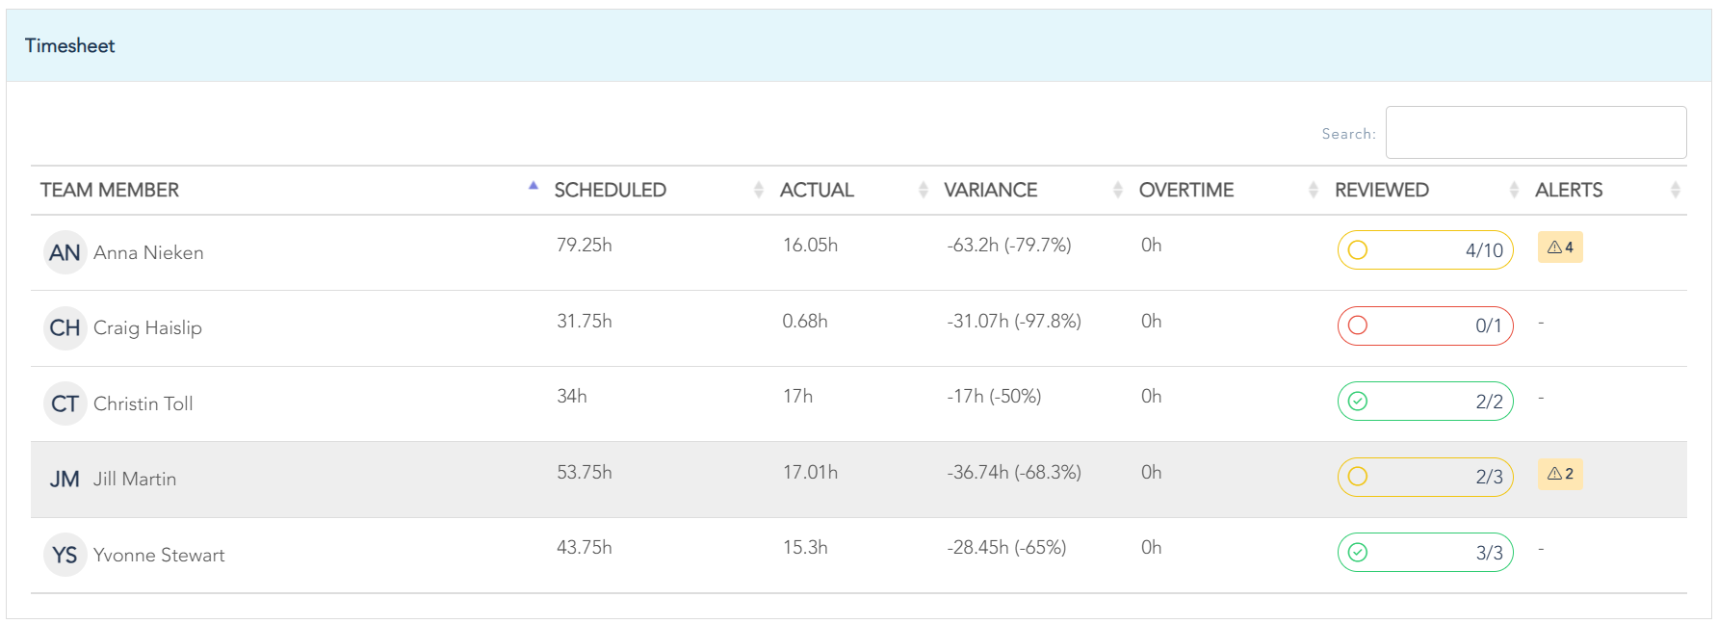The width and height of the screenshot is (1718, 624).
Task: Click Christin Toll's green reviewed checkmark
Action: click(x=1358, y=402)
